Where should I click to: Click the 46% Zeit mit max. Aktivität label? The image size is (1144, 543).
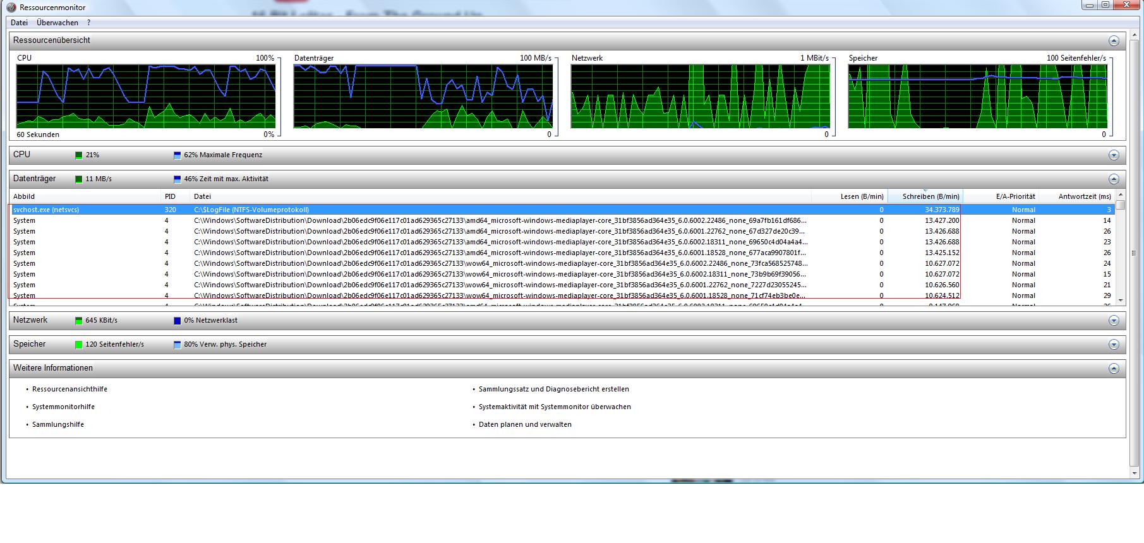226,179
